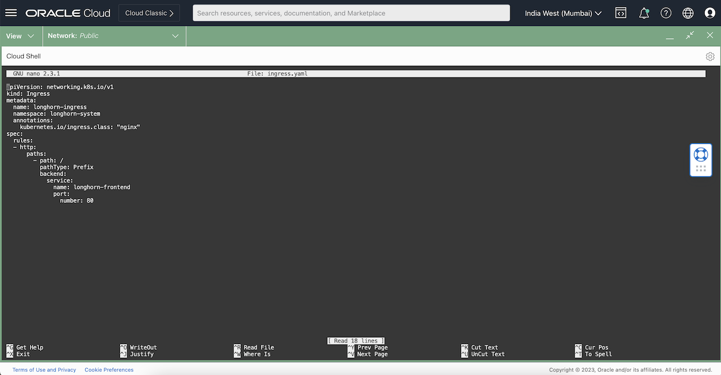Click the 'namespace: longhorn-system' line
The height and width of the screenshot is (375, 721).
pos(56,114)
